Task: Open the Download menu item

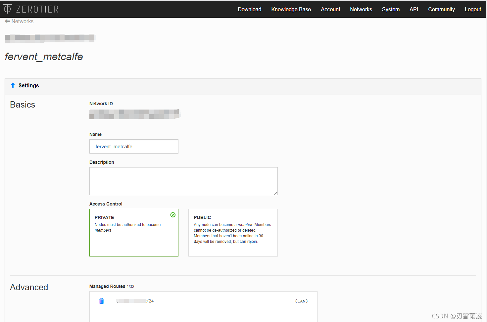Action: click(x=249, y=9)
